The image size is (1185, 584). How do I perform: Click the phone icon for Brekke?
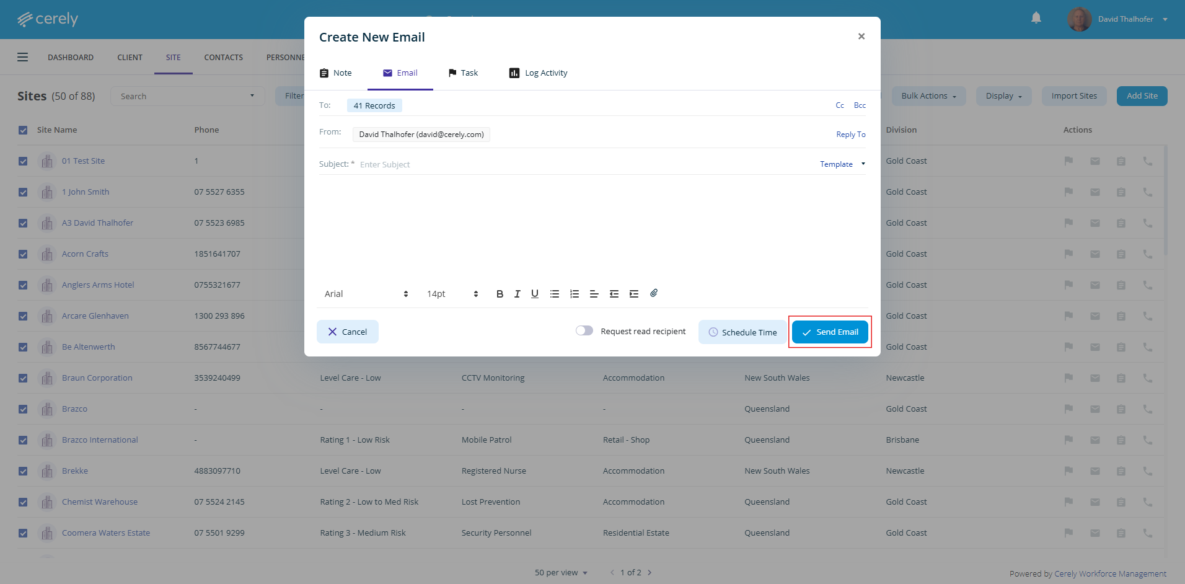coord(1148,471)
